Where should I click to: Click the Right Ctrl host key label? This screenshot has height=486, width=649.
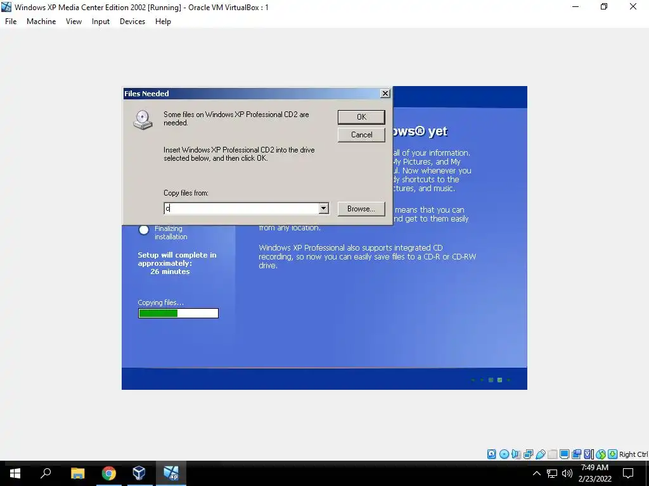[x=633, y=454]
